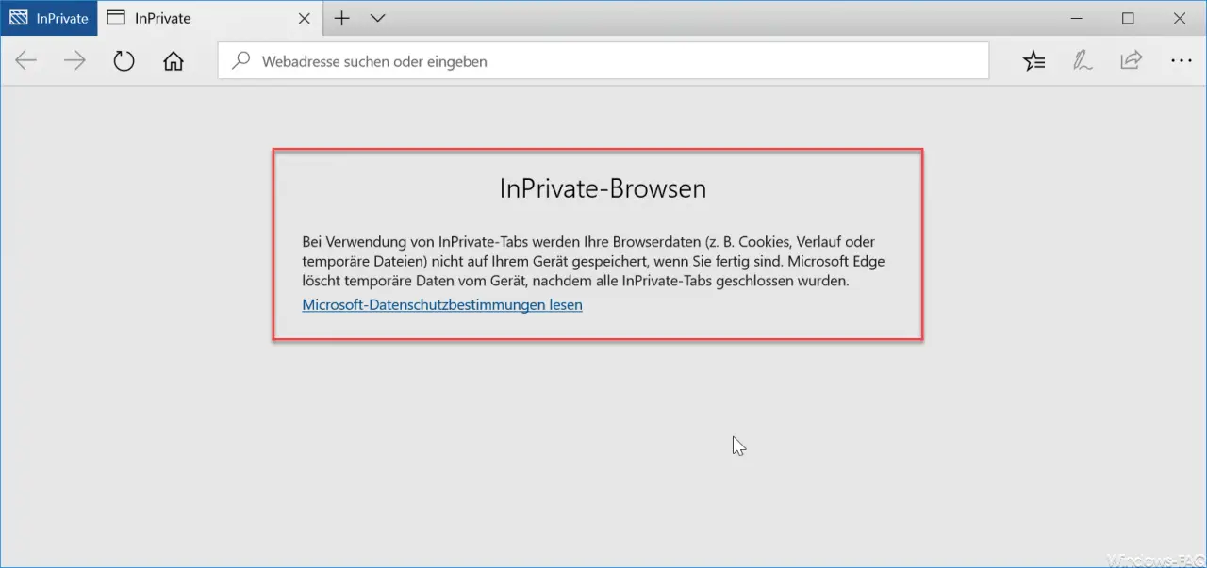Open the home page
The width and height of the screenshot is (1207, 568).
tap(174, 61)
